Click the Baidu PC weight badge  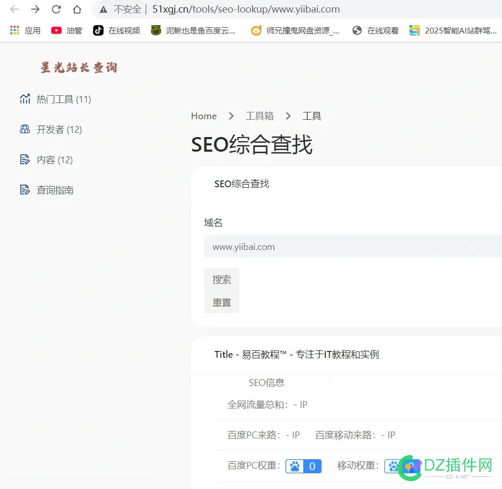click(303, 466)
